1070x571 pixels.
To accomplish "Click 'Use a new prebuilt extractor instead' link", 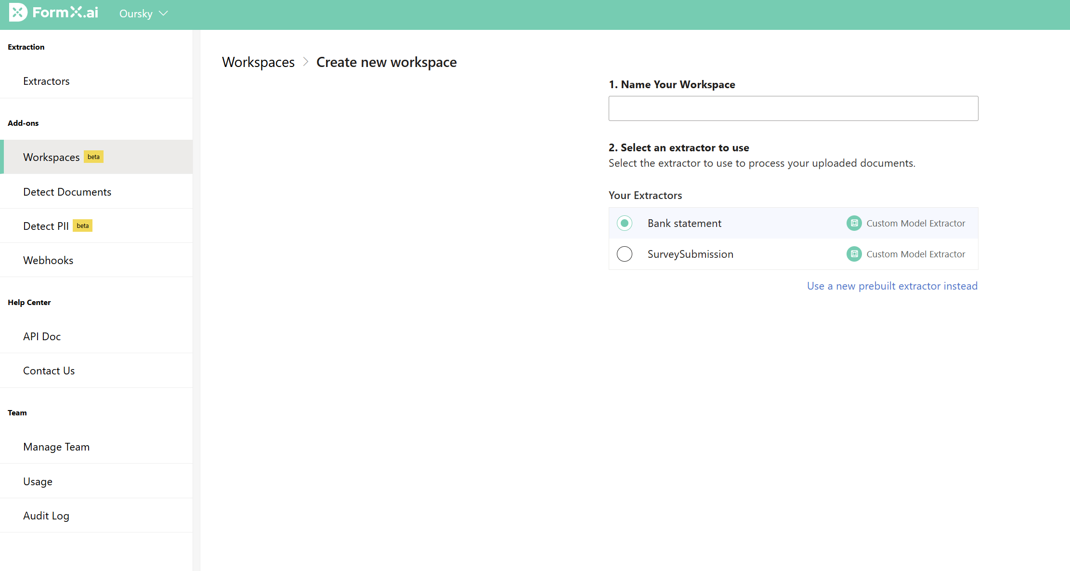I will point(892,286).
